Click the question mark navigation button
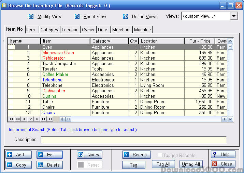This screenshot has height=173, width=244. click(x=31, y=119)
